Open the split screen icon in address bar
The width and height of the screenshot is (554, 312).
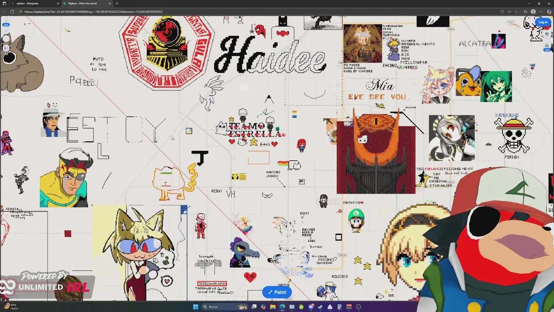tap(502, 12)
